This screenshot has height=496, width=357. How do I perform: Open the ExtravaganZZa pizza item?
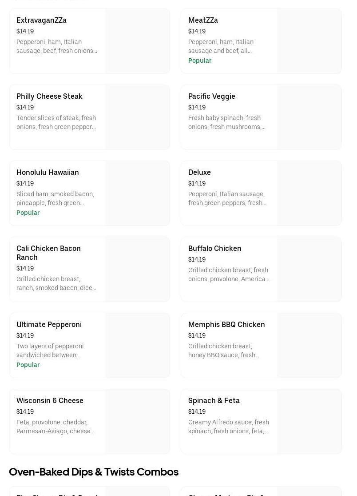[x=41, y=20]
